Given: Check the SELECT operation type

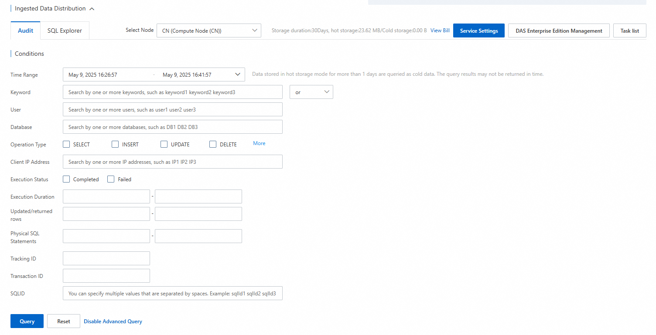Looking at the screenshot, I should click(x=66, y=144).
